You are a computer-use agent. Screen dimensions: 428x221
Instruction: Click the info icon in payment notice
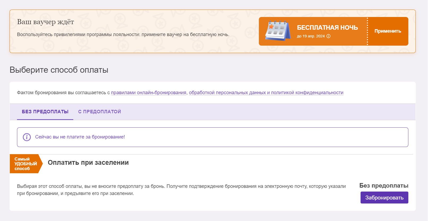click(27, 137)
